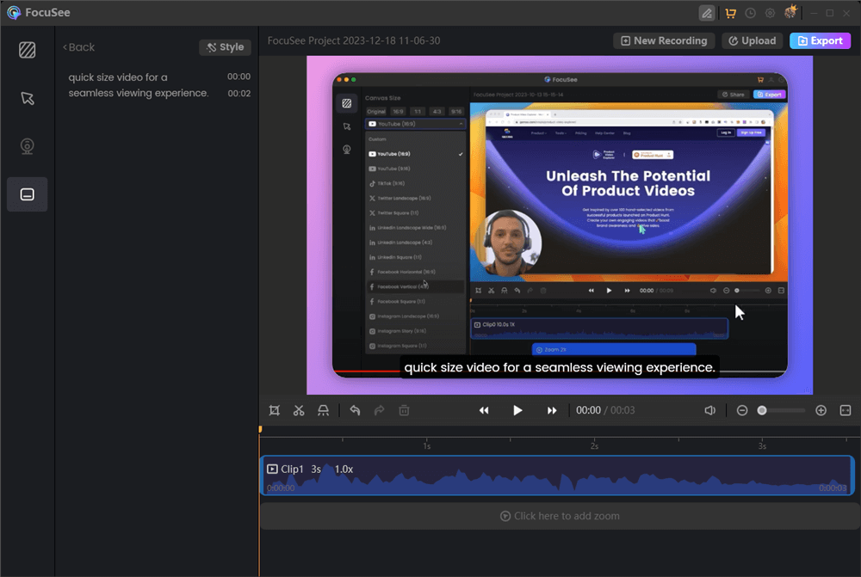
Task: Click the crop tool in timeline toolbar
Action: pyautogui.click(x=275, y=410)
